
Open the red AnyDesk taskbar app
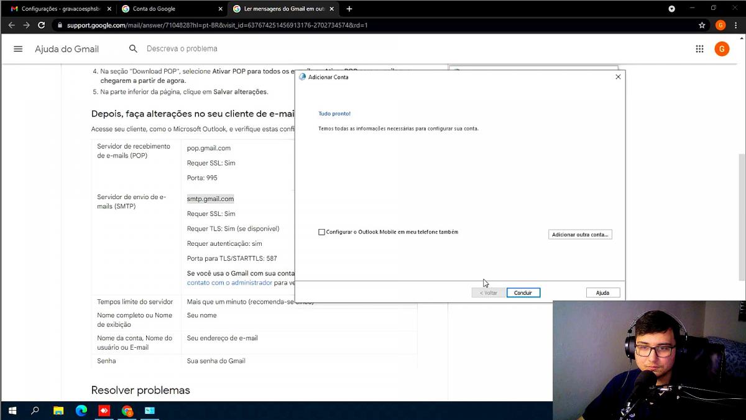click(x=104, y=411)
